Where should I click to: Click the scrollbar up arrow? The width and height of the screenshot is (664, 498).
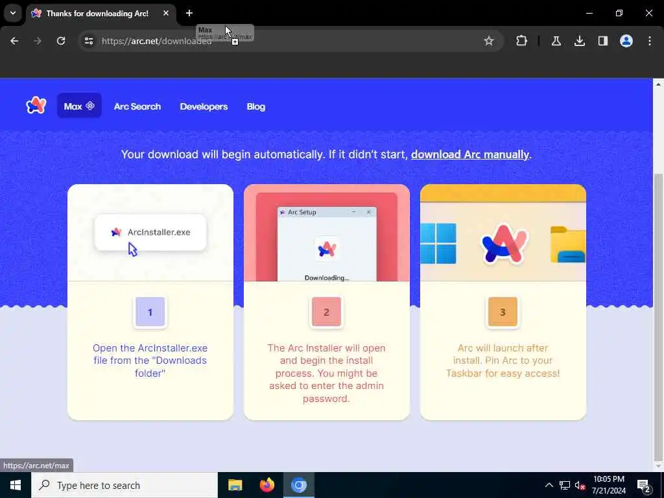click(x=658, y=84)
